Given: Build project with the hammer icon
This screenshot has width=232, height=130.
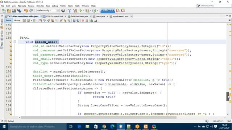Looking at the screenshot, I should point(70,10).
